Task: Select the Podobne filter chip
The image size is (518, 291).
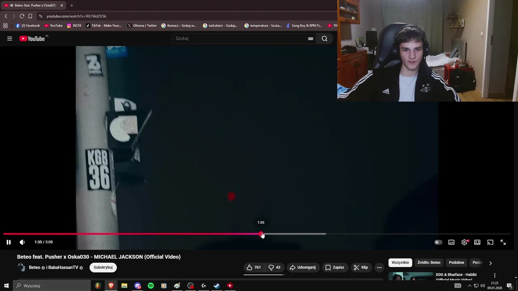Action: tap(456, 262)
